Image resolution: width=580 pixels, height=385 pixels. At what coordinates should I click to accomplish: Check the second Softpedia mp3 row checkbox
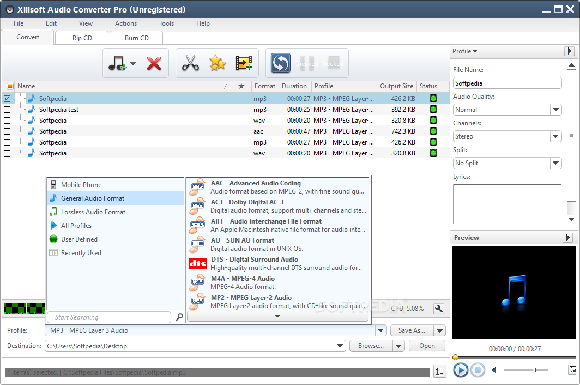click(7, 142)
